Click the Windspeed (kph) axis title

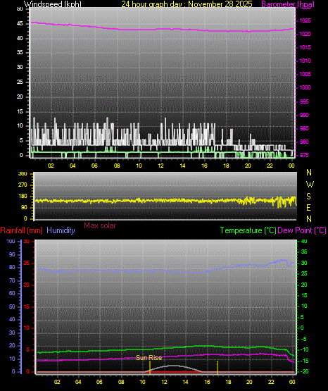(x=53, y=4)
